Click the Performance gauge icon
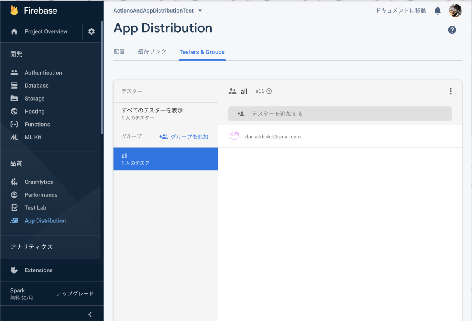The height and width of the screenshot is (321, 472). click(x=14, y=195)
